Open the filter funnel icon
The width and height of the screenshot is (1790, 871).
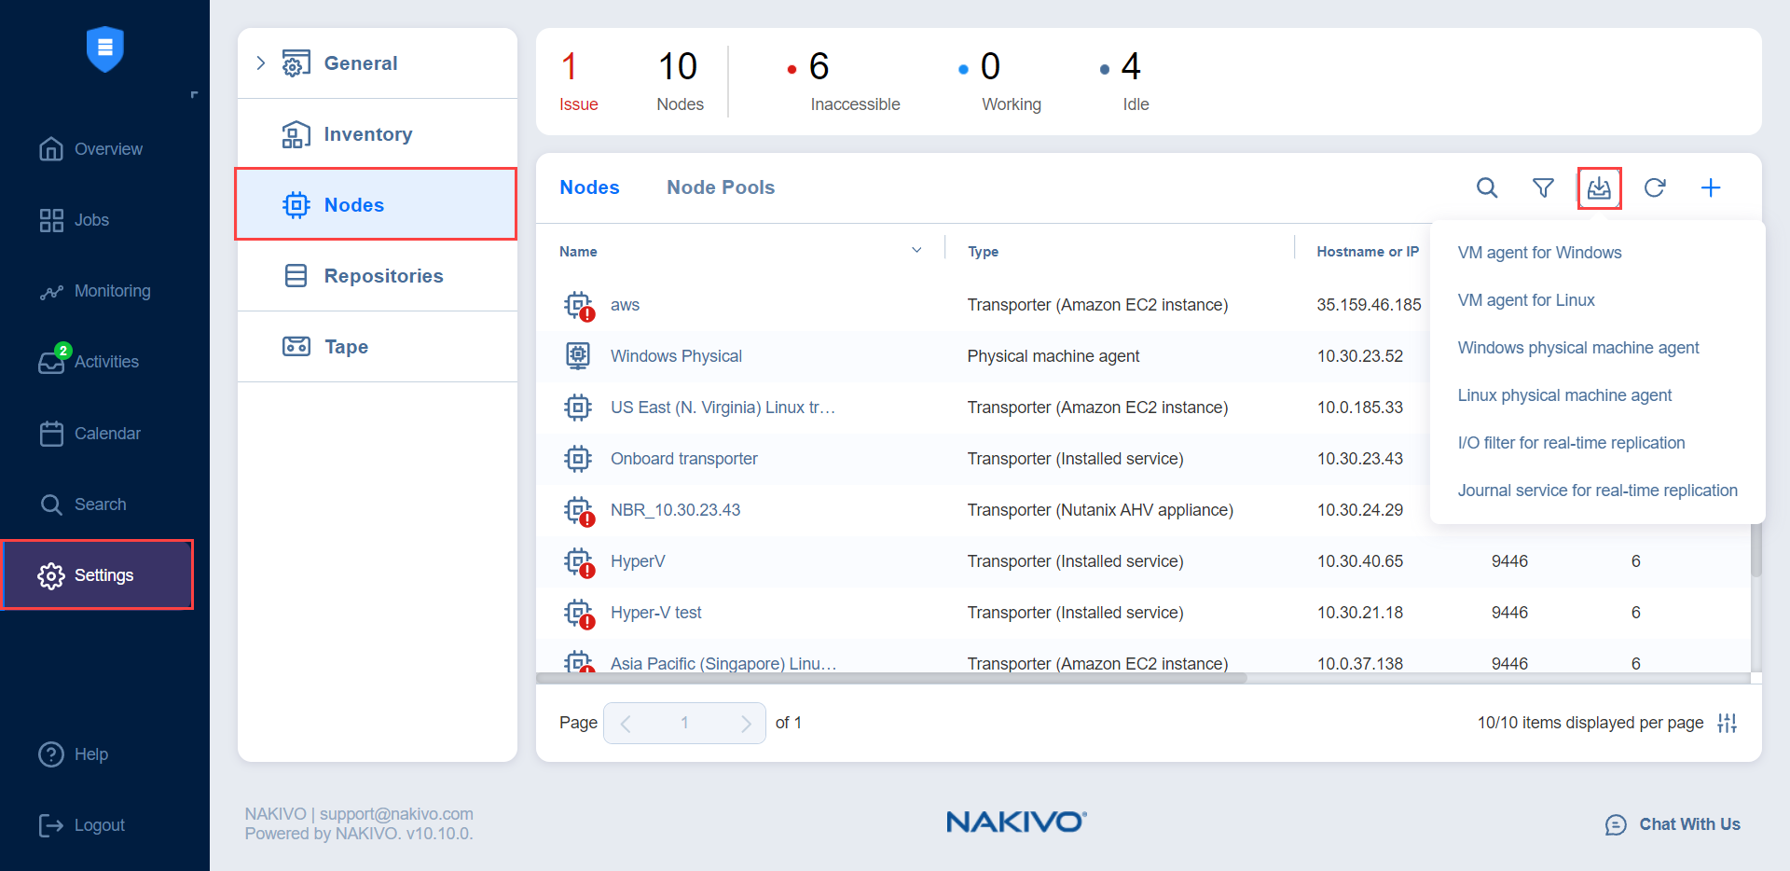(x=1543, y=188)
